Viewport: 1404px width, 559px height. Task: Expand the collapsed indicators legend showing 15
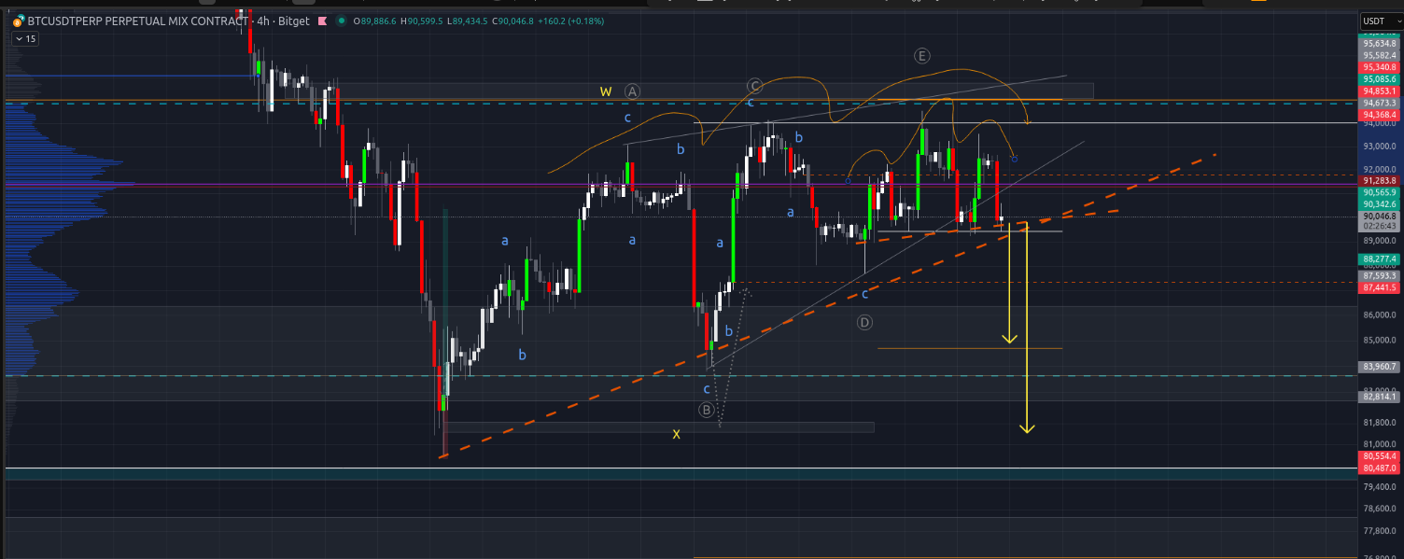pos(24,39)
